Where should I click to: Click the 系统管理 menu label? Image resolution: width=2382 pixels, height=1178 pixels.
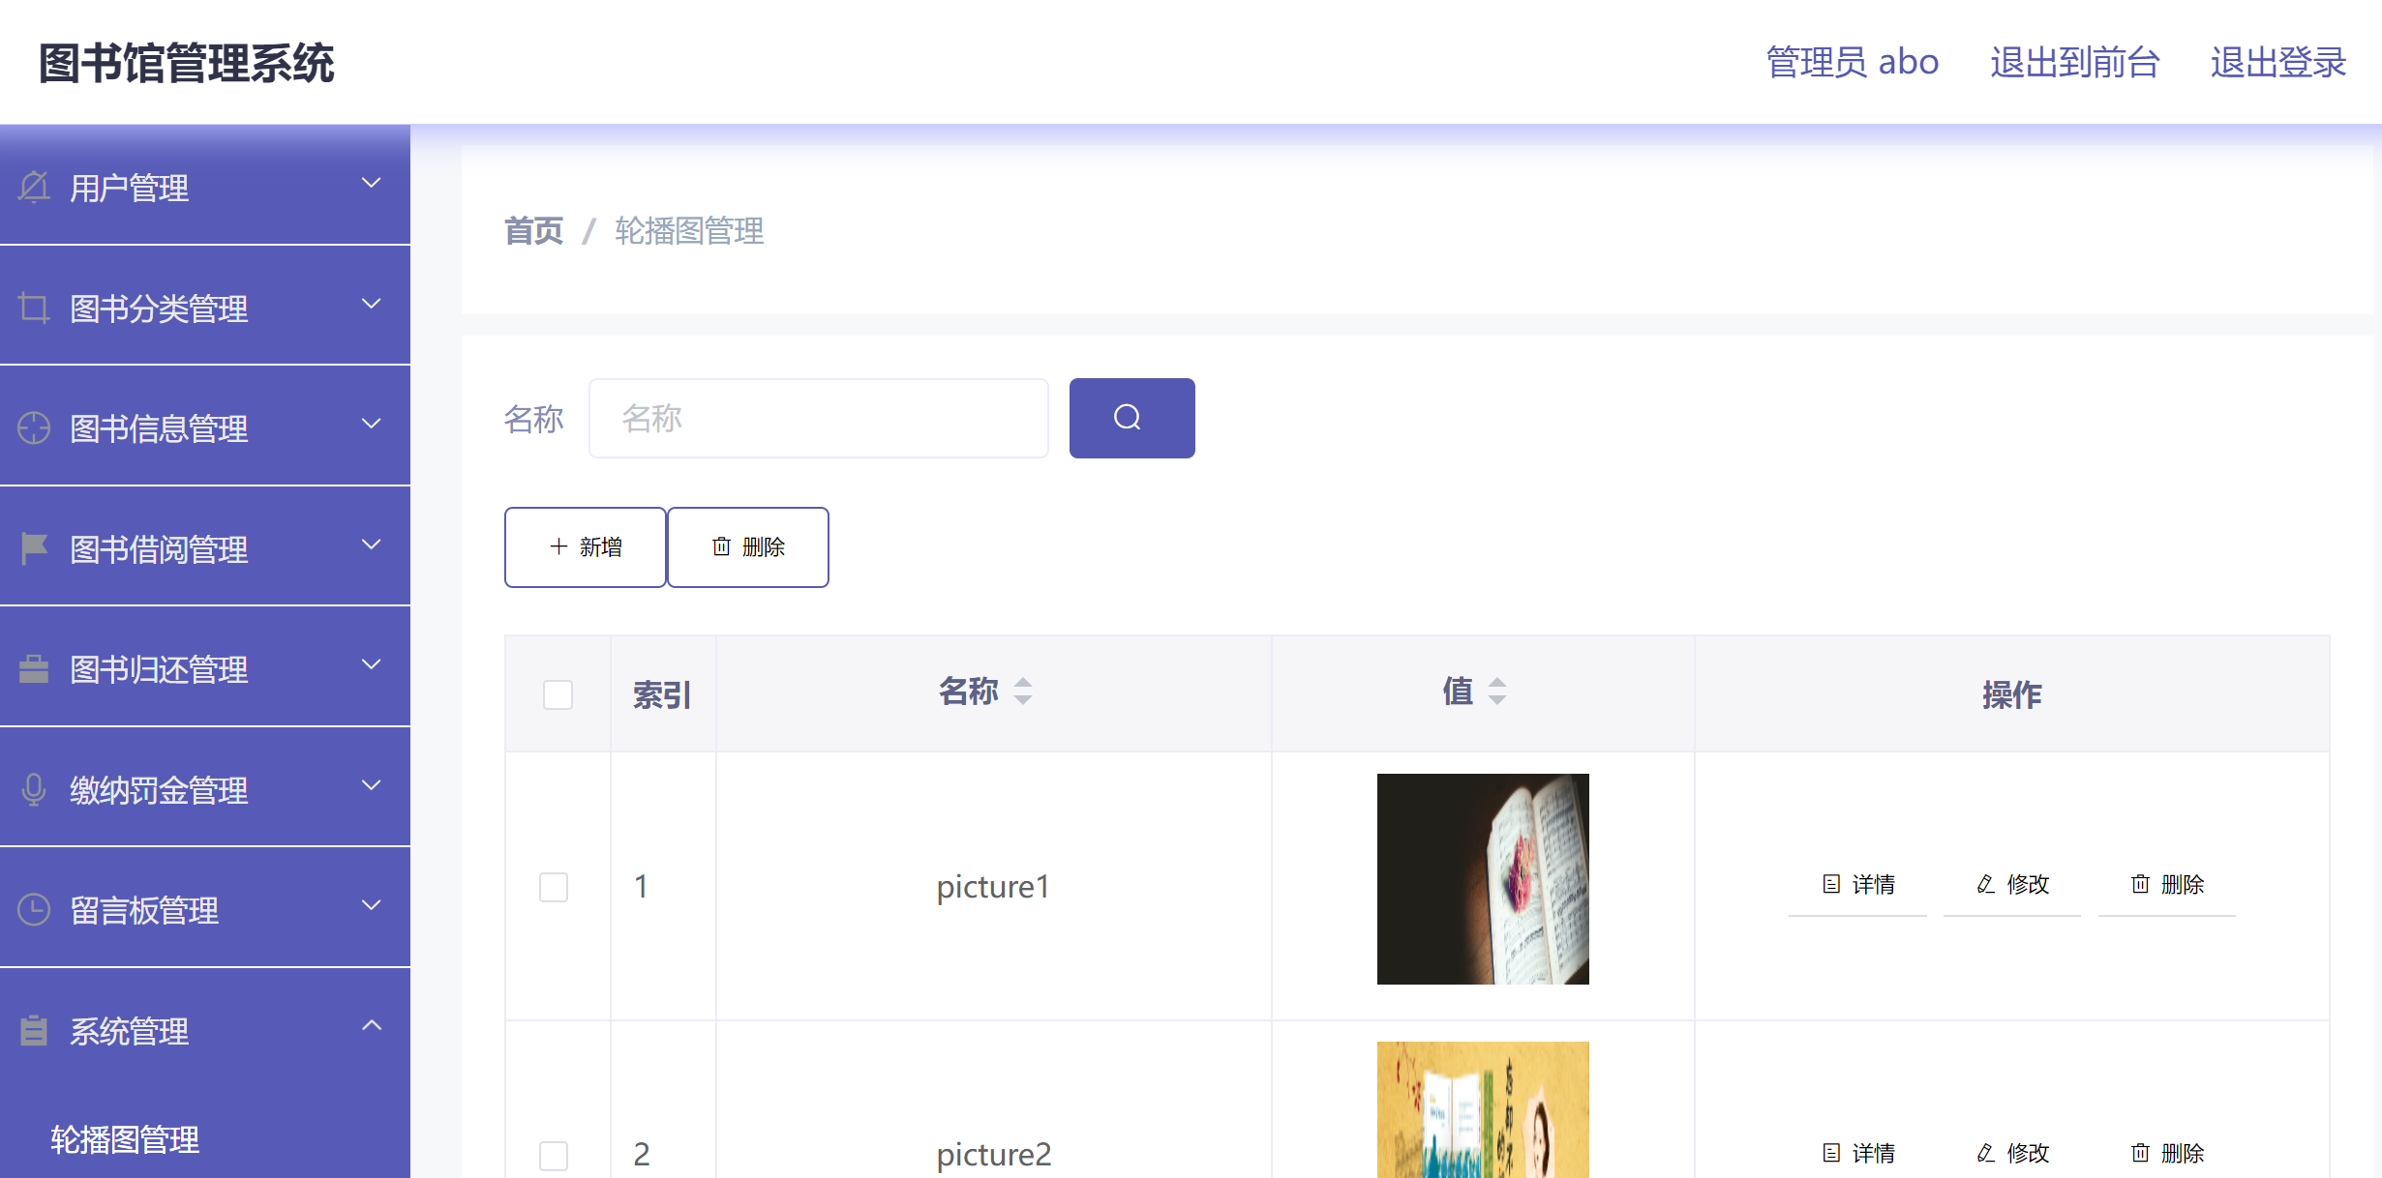click(x=130, y=1031)
